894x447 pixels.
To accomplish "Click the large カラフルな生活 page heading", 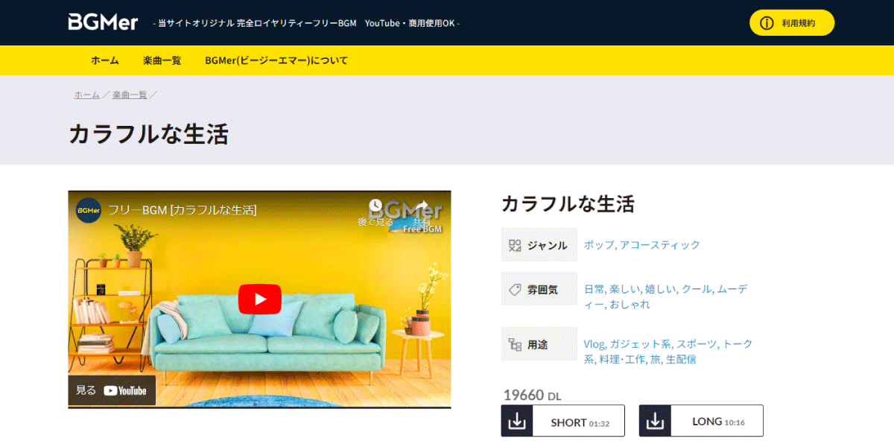I will click(x=148, y=134).
